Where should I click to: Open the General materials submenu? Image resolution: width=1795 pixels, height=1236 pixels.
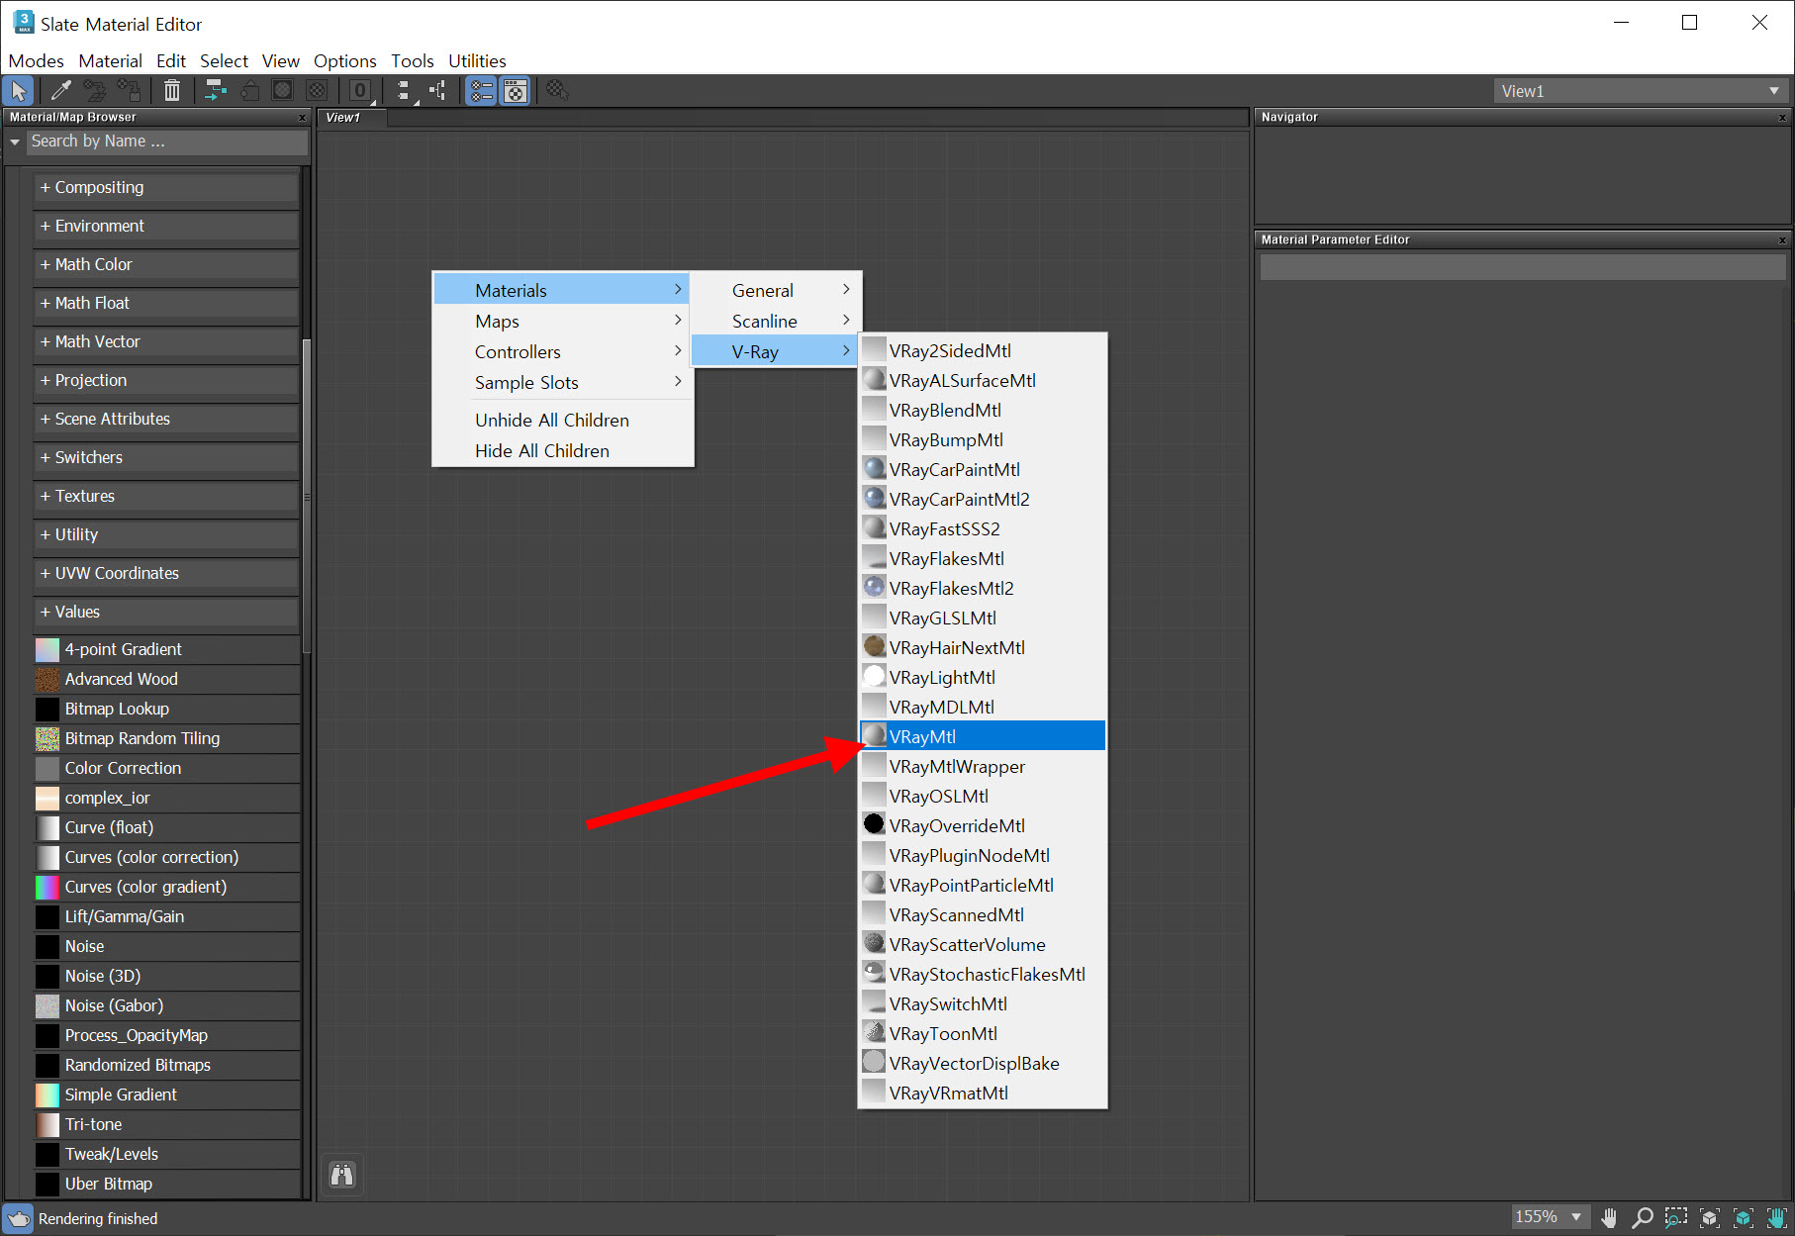point(776,291)
